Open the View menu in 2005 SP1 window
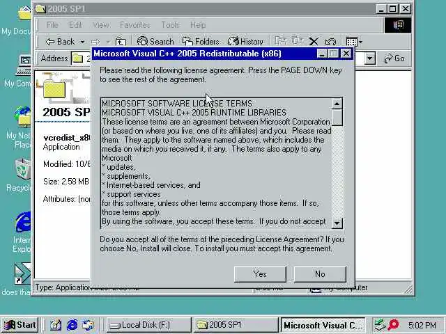 click(100, 25)
